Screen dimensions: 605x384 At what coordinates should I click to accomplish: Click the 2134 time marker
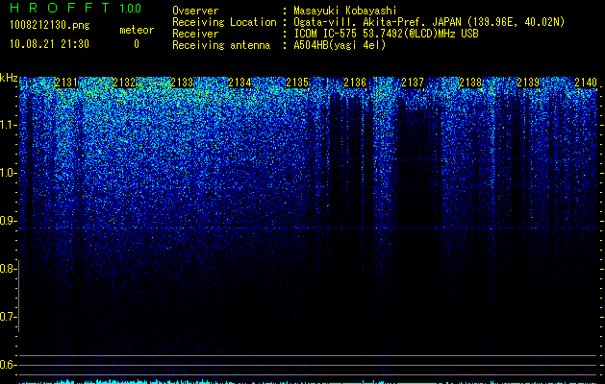pos(239,83)
